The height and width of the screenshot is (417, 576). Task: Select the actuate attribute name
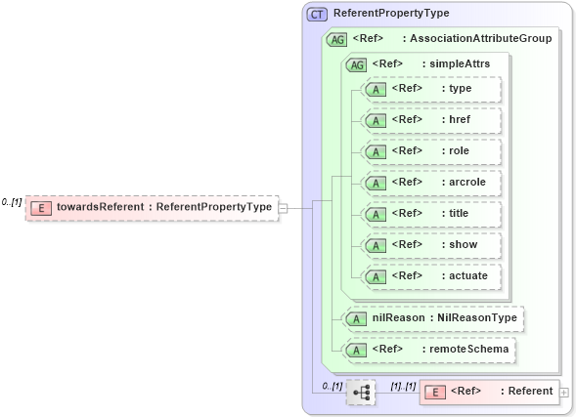click(468, 275)
